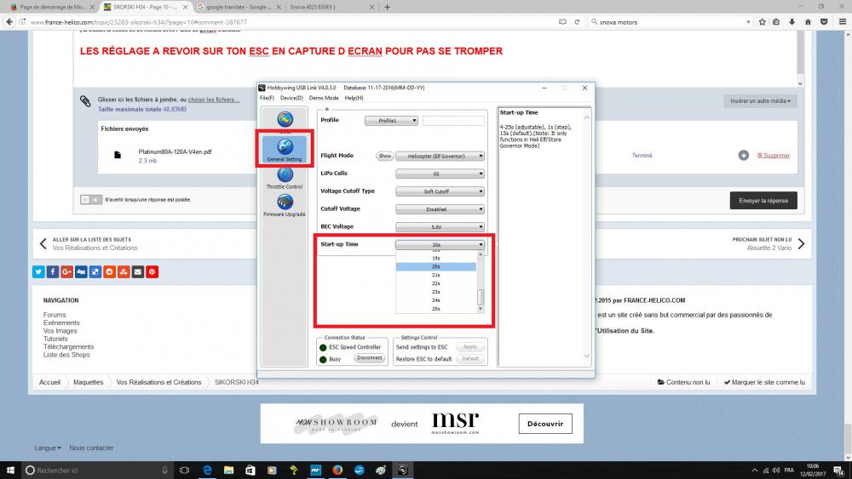The image size is (852, 479).
Task: Click the Découvrir button in the ad banner
Action: pyautogui.click(x=545, y=424)
